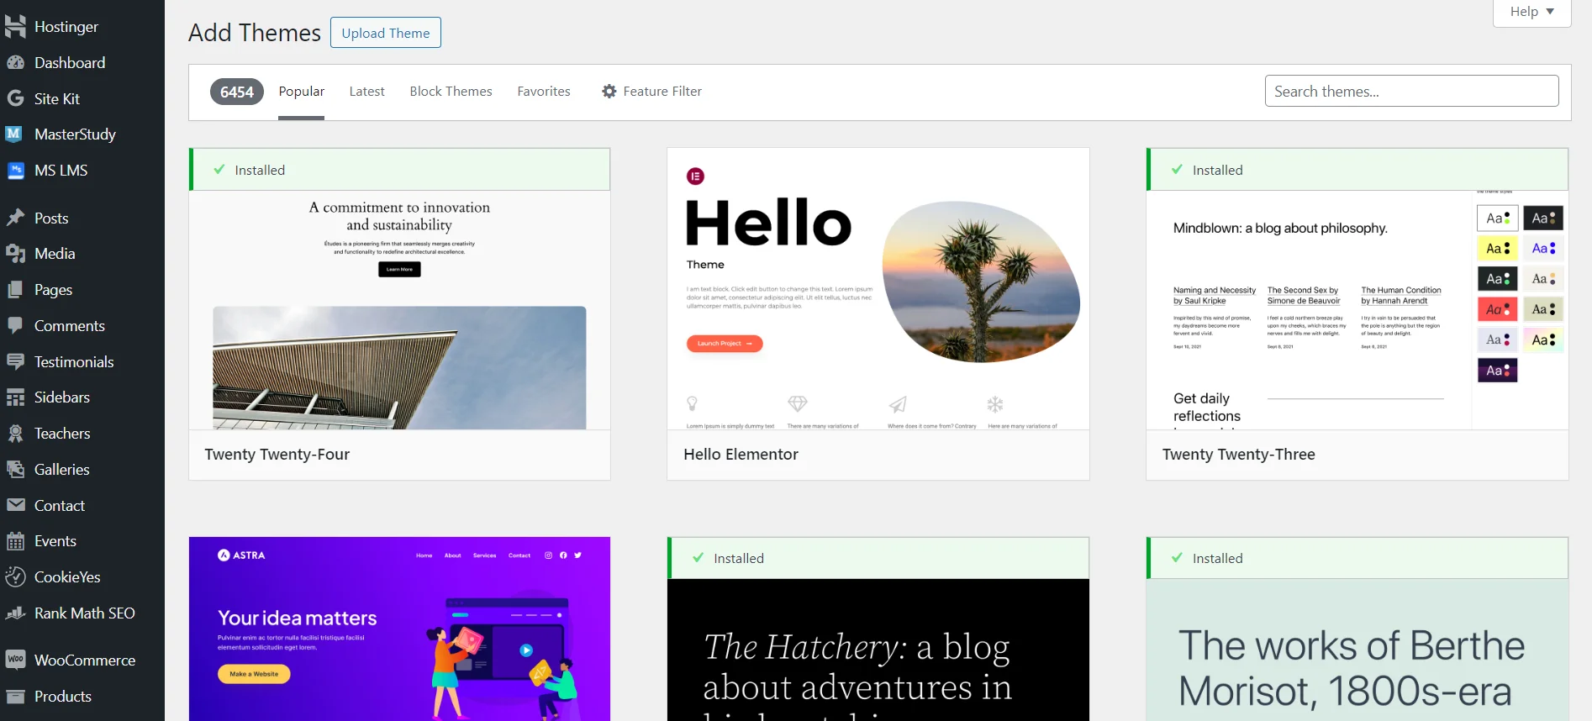This screenshot has height=721, width=1592.
Task: Click the Twenty Twenty-Three theme name
Action: pos(1239,455)
